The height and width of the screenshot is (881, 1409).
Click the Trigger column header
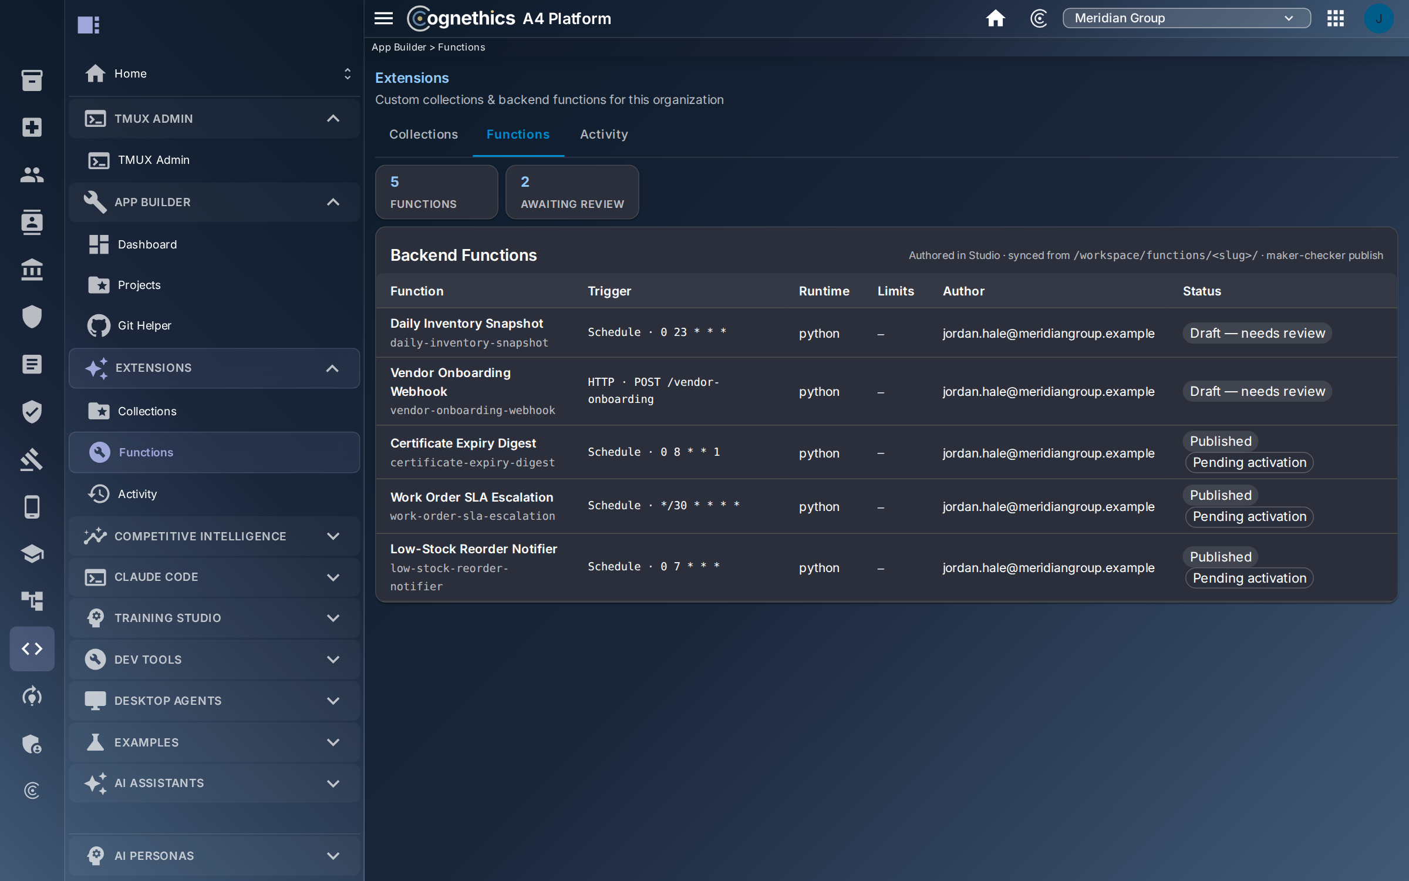pyautogui.click(x=609, y=291)
